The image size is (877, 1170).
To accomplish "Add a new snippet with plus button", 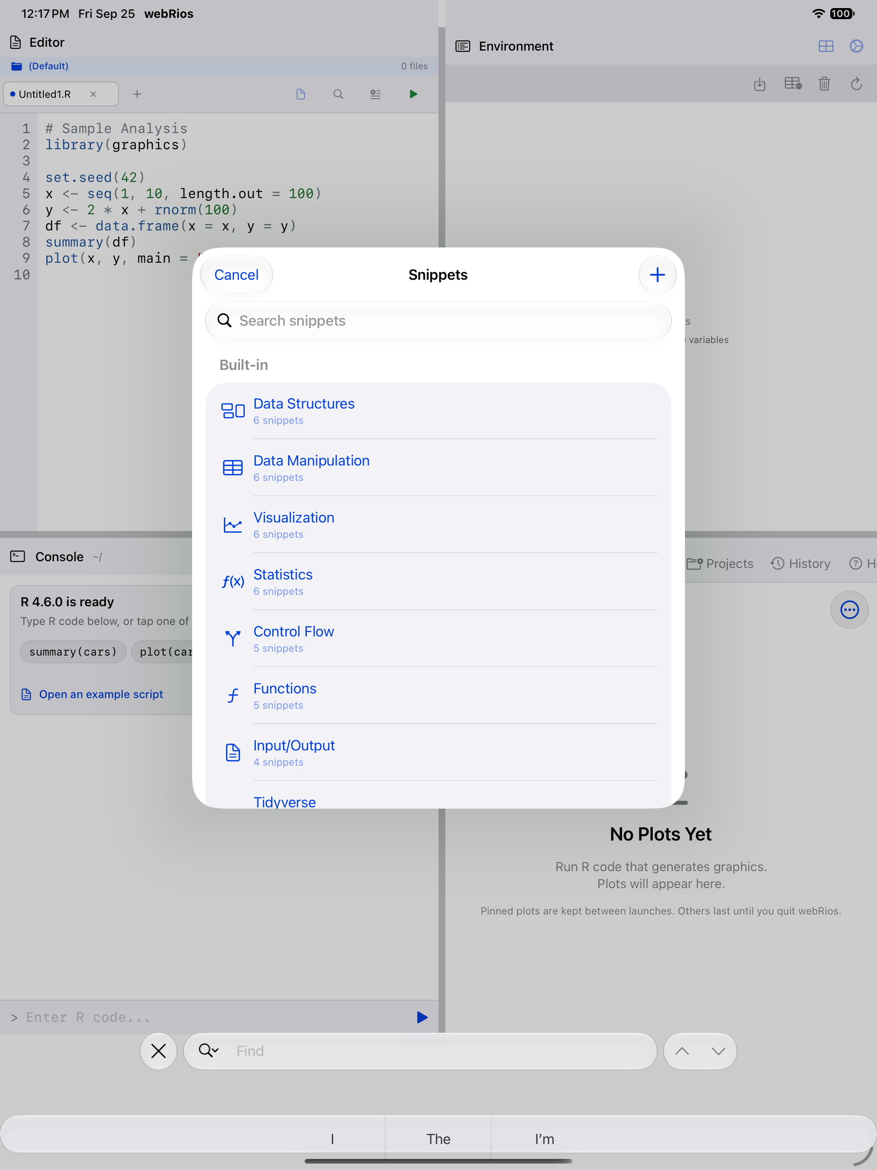I will 657,275.
